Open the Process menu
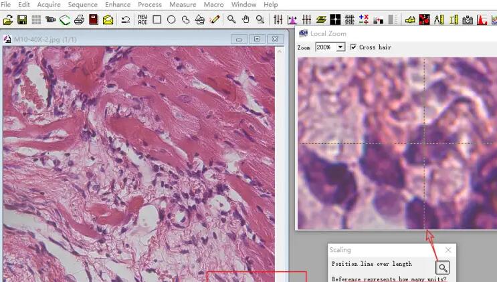Image resolution: width=497 pixels, height=282 pixels. coord(150,5)
